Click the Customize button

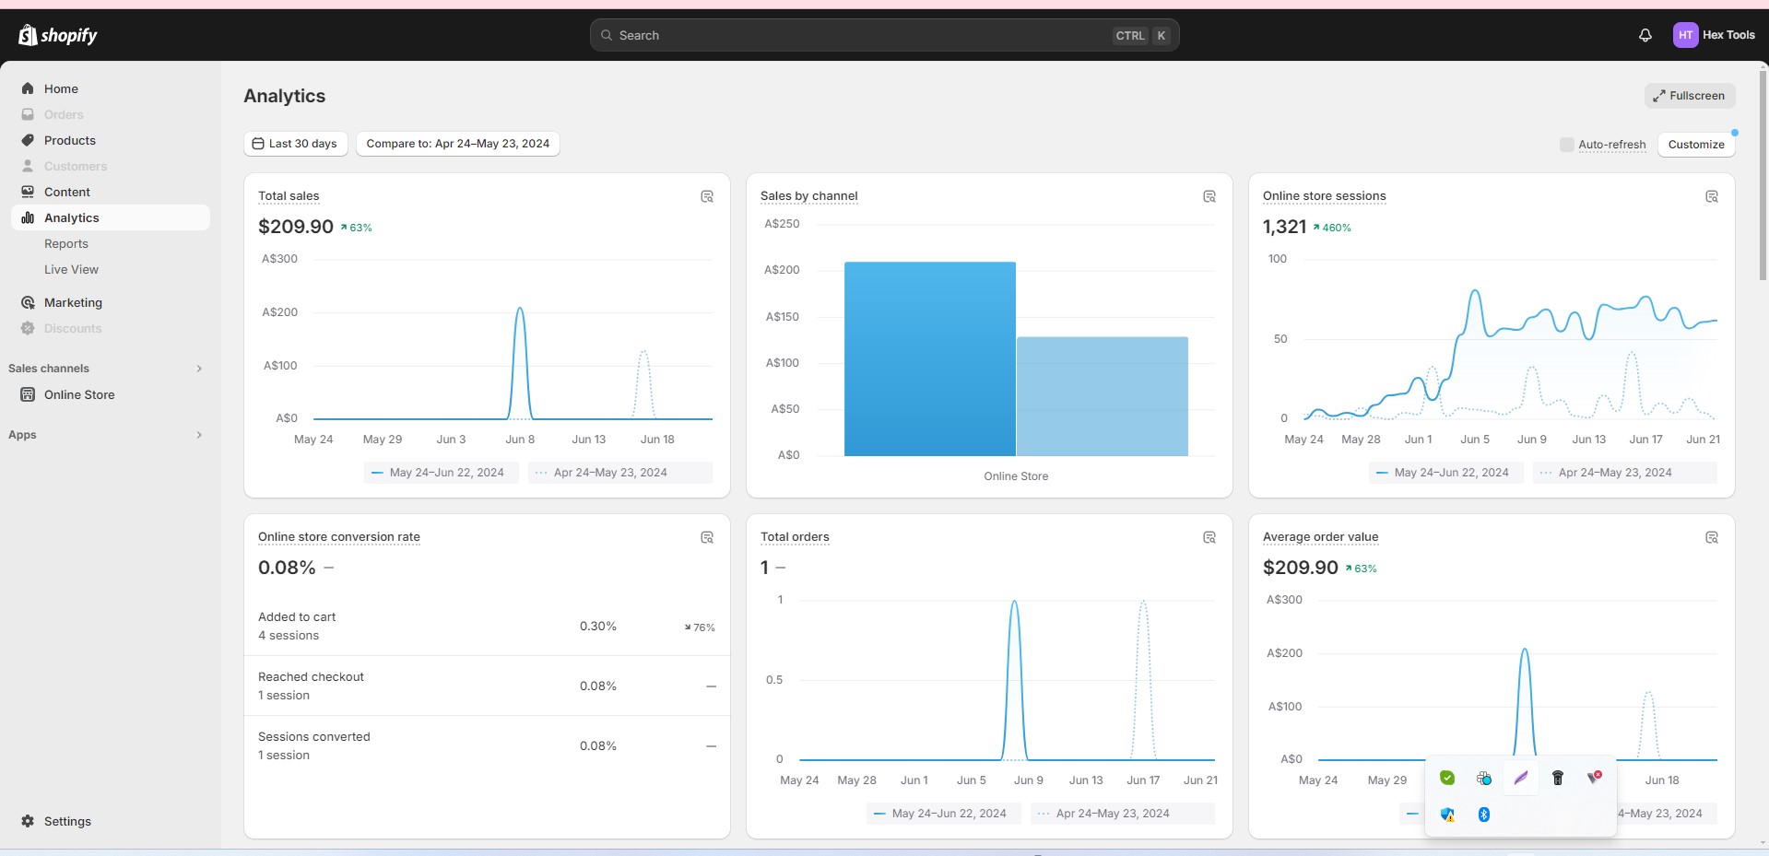point(1696,145)
